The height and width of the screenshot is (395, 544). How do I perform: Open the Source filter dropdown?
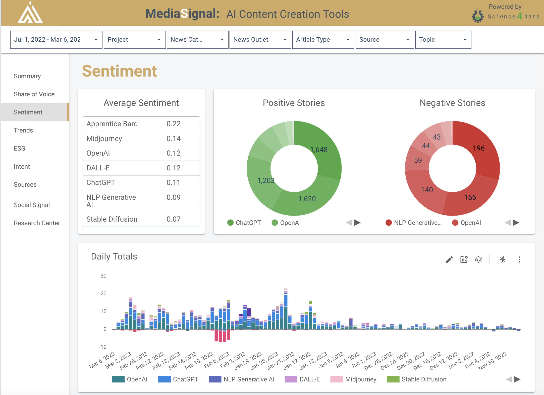[385, 40]
